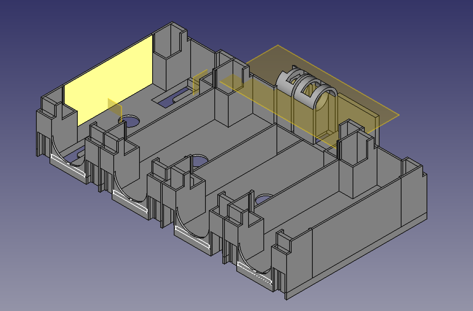
Task: Click the circular hole in first compartment
Action: (132, 121)
